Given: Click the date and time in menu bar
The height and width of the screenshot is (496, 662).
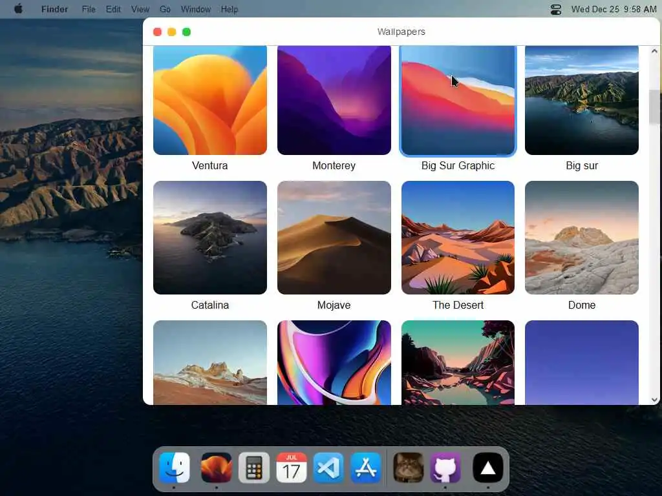Looking at the screenshot, I should click(x=614, y=9).
